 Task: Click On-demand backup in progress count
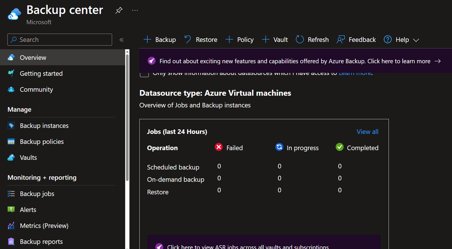280,178
